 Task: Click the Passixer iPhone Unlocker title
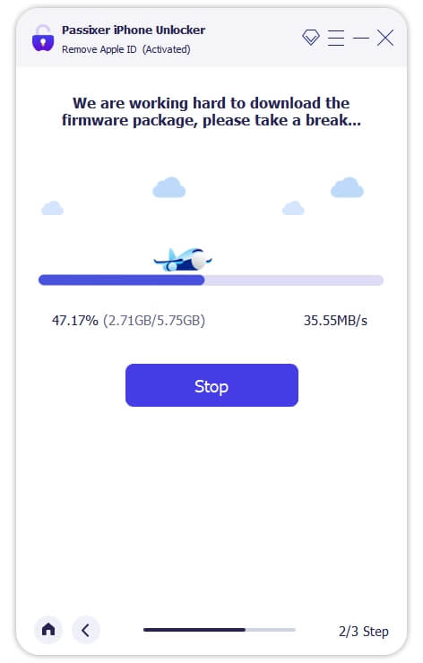(134, 30)
